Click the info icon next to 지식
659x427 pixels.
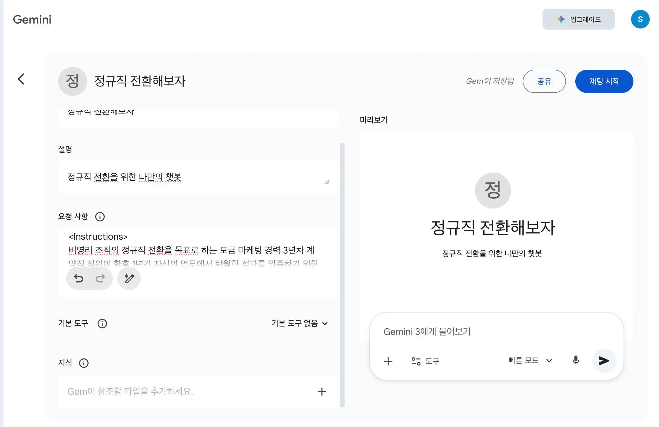[x=83, y=363]
